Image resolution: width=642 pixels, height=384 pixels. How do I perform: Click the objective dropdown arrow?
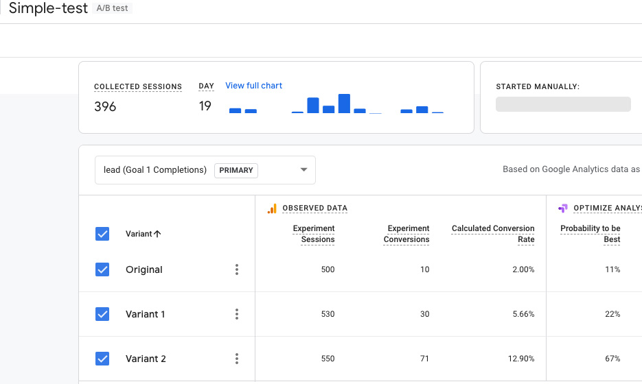303,170
